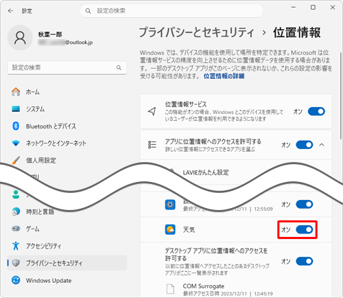Click the user profile avatar
Image resolution: width=343 pixels, height=298 pixels.
tap(20, 38)
